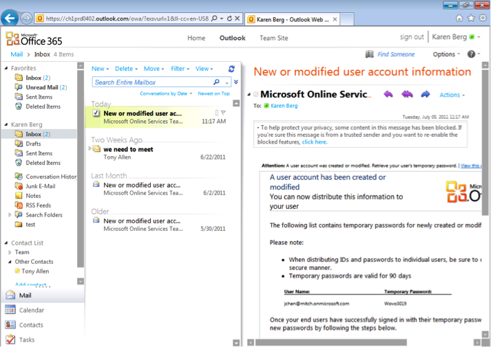Click the Find Someone link
Image resolution: width=491 pixels, height=347 pixels.
click(x=396, y=54)
